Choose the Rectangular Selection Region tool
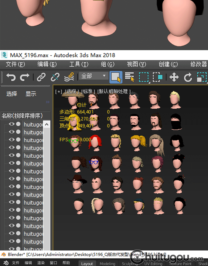The image size is (208, 266). click(x=144, y=77)
